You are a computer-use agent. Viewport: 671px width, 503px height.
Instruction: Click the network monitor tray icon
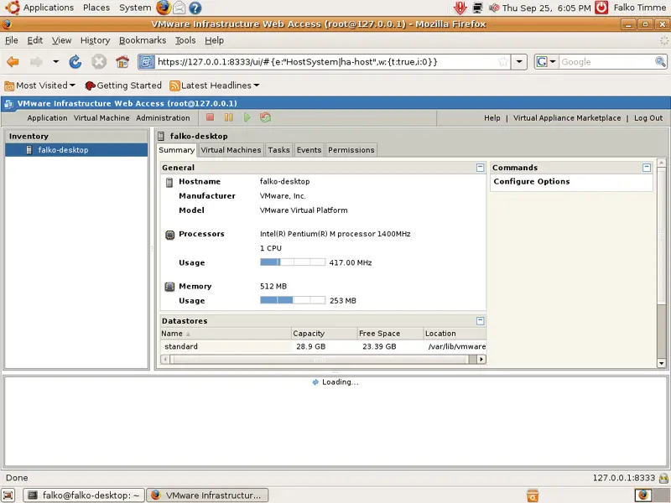477,8
